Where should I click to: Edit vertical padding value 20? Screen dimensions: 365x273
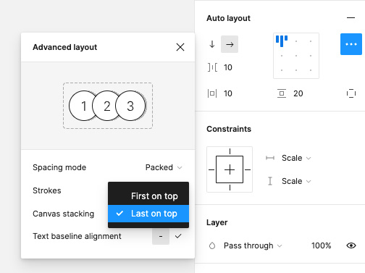pos(298,93)
